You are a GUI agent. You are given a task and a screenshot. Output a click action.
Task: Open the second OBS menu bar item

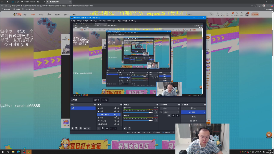pyautogui.click(x=79, y=21)
